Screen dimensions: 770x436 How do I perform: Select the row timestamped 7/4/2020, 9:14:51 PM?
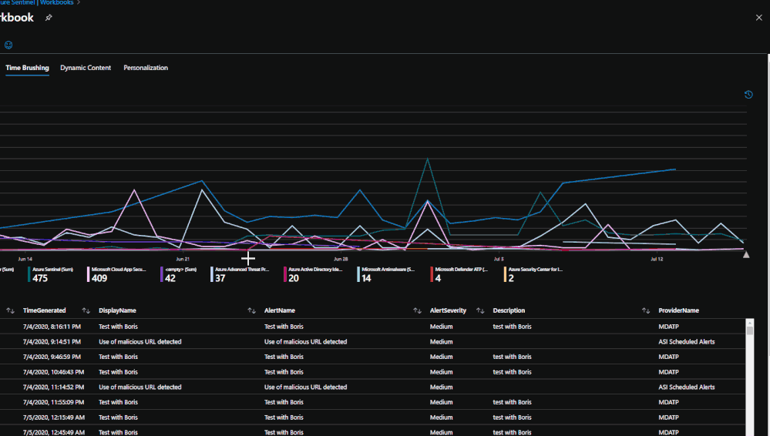tap(372, 342)
